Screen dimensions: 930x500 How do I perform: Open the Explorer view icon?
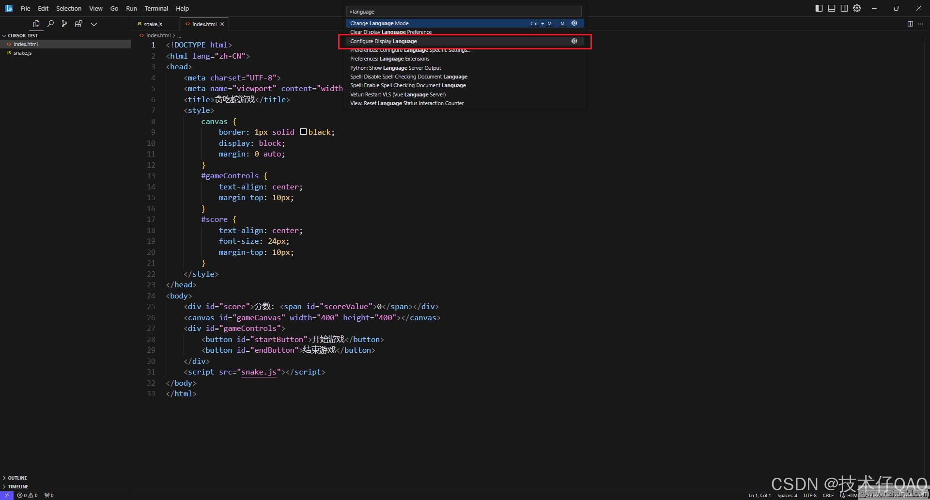(x=36, y=24)
